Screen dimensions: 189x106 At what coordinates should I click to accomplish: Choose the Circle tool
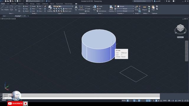11,8
